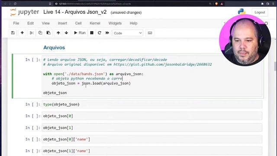
Task: Open the cell type Code dropdown
Action: click(128, 33)
